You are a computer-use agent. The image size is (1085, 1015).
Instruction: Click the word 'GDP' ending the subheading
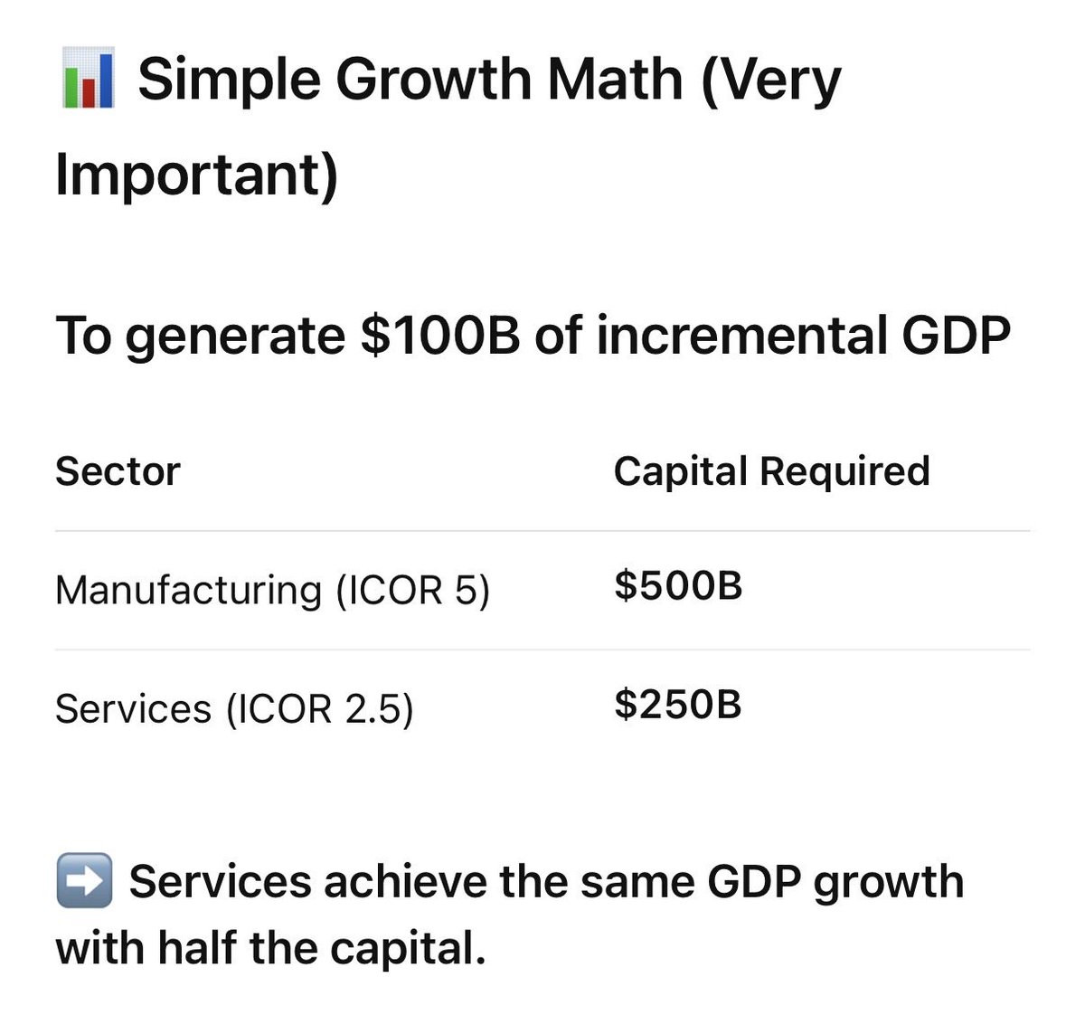pyautogui.click(x=956, y=336)
